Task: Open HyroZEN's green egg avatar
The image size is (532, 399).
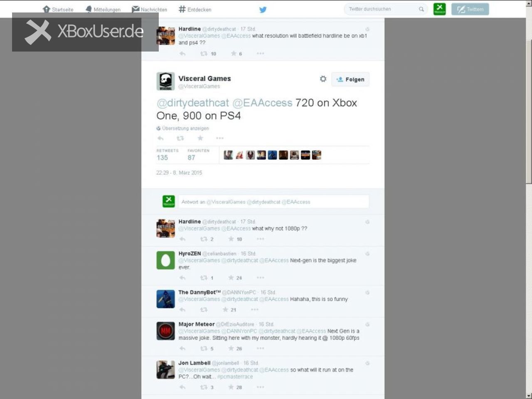Action: (x=165, y=260)
